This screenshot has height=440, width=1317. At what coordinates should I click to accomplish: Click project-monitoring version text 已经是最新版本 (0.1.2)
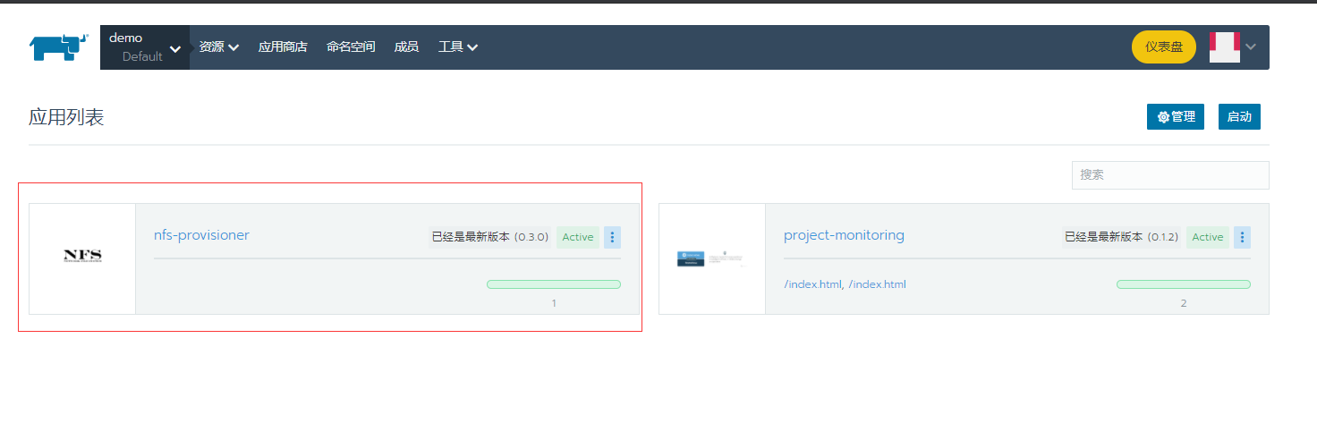(x=1120, y=237)
